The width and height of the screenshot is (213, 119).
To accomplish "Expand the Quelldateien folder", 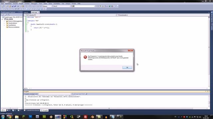I will tap(4, 25).
